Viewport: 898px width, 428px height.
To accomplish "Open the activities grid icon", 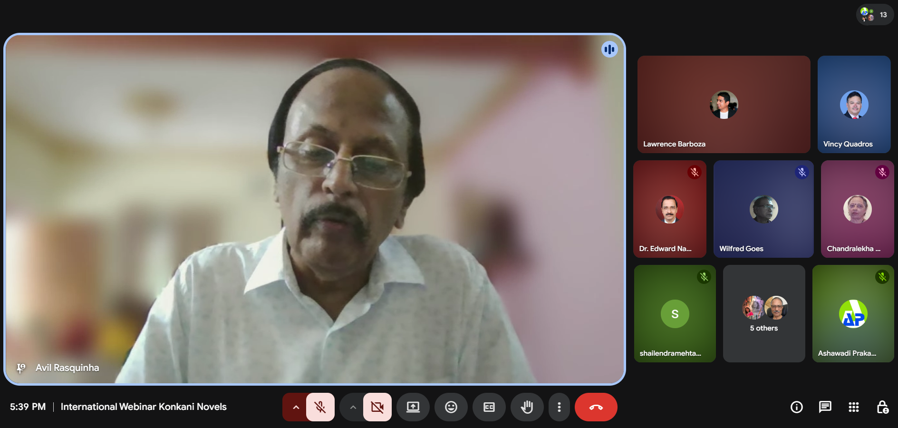I will point(853,407).
